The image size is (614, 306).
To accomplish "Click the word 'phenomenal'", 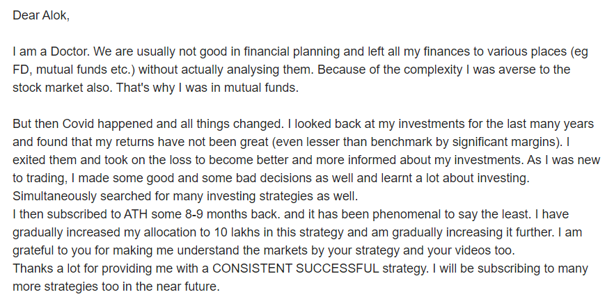I will click(402, 214).
